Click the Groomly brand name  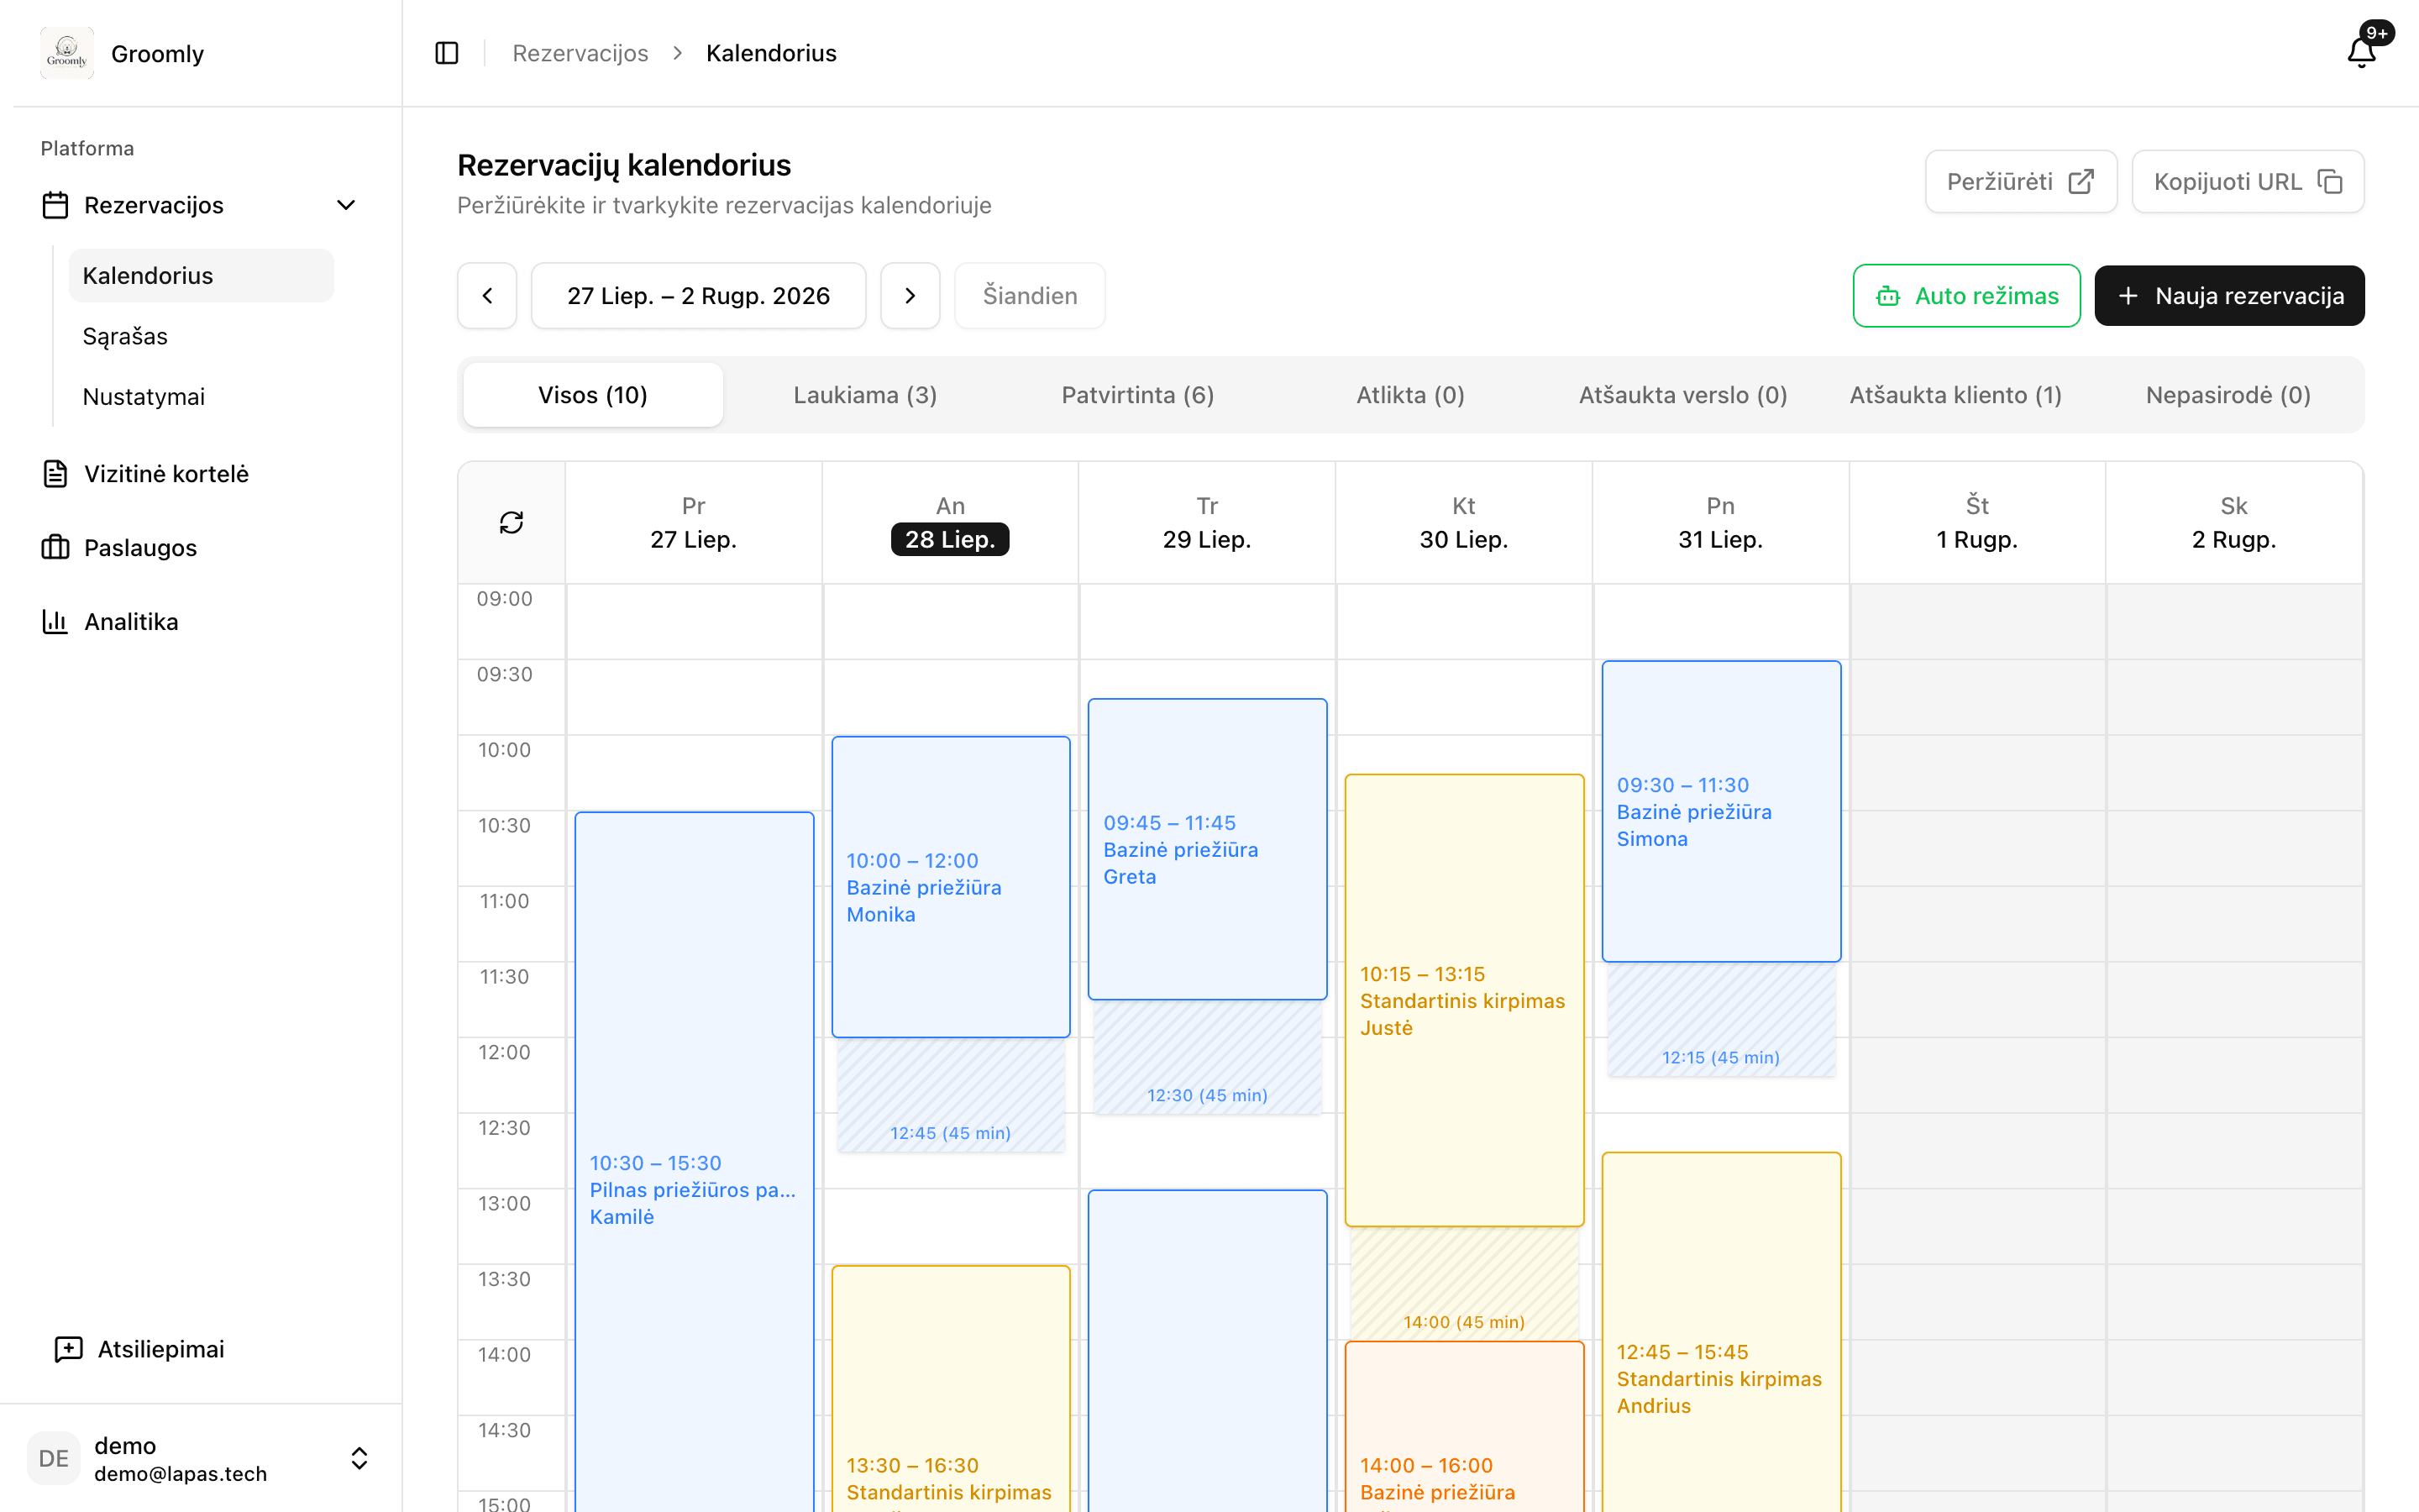(157, 54)
